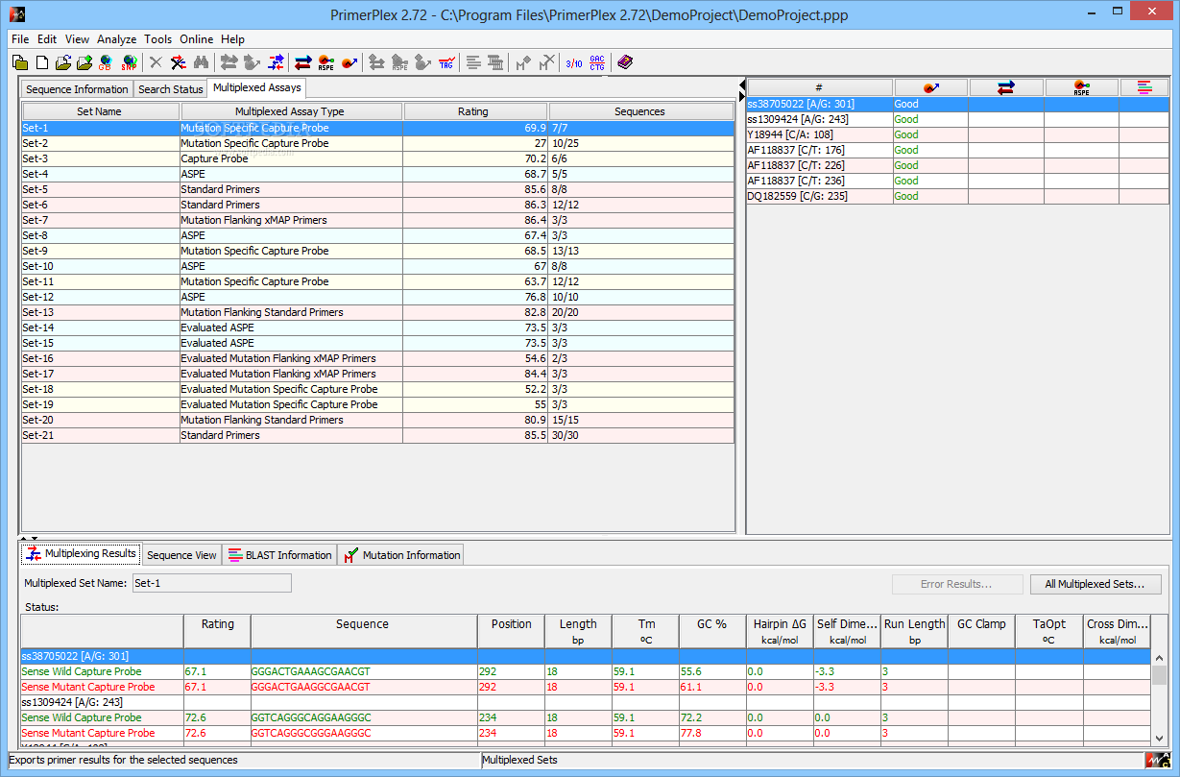This screenshot has width=1180, height=777.
Task: Sort by the Sequences column header
Action: pyautogui.click(x=640, y=111)
